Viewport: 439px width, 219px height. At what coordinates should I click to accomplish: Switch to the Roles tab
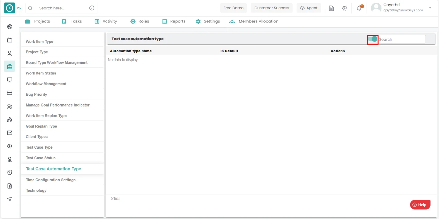pos(140,21)
